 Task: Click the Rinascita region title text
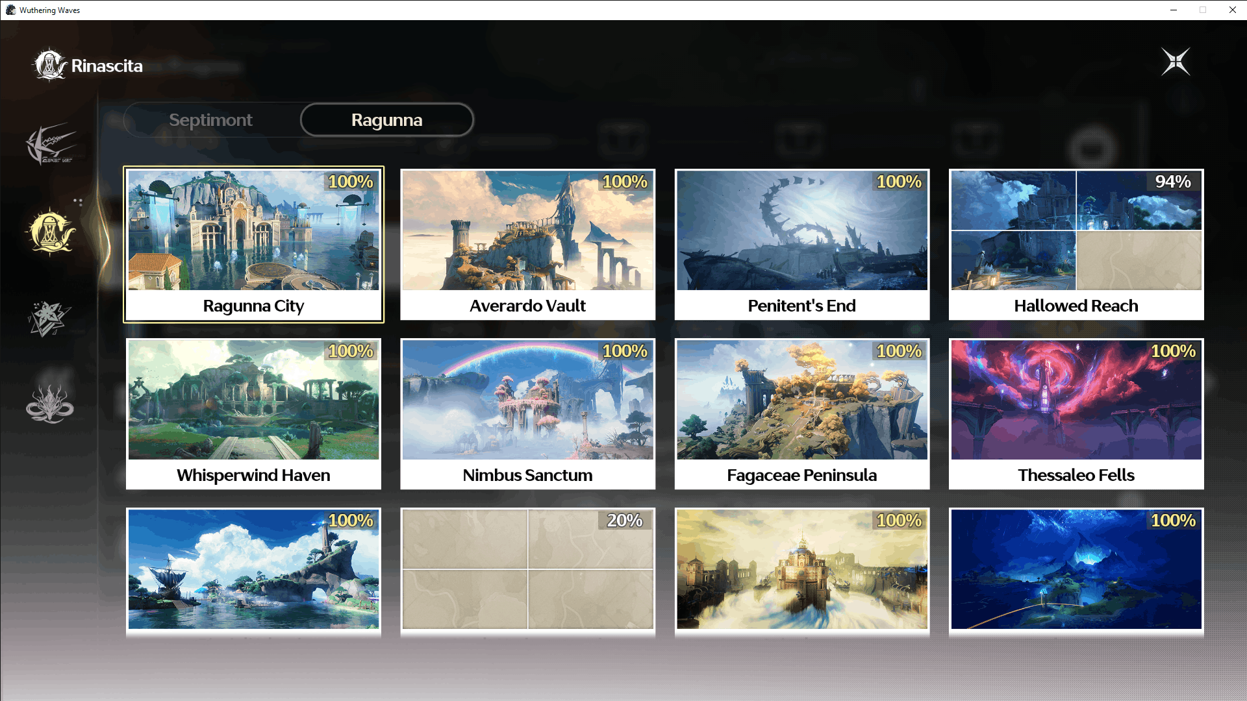coord(107,66)
